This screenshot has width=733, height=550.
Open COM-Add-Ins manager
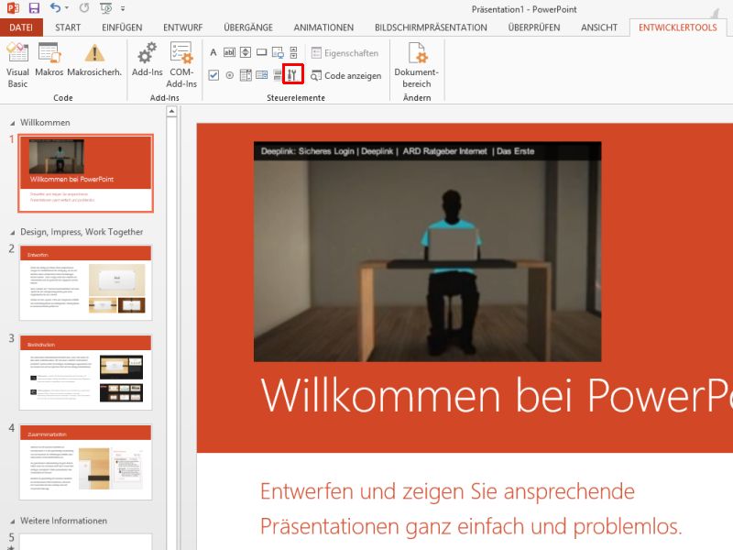181,65
